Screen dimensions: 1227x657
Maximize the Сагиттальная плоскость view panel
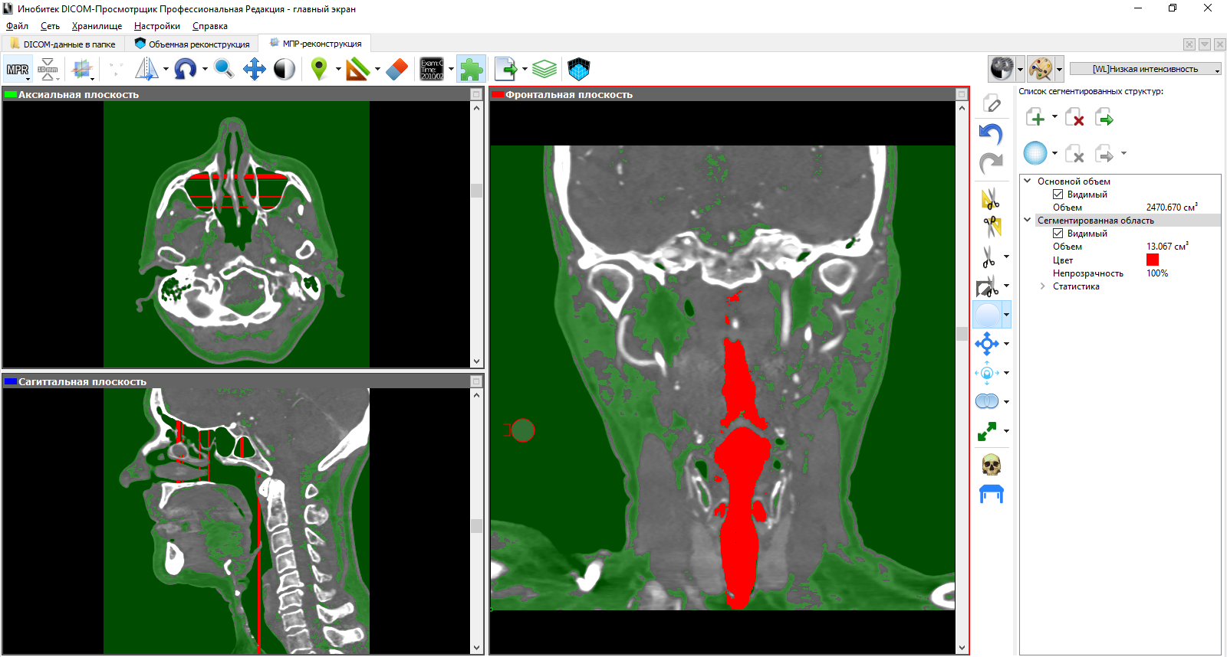pos(476,381)
